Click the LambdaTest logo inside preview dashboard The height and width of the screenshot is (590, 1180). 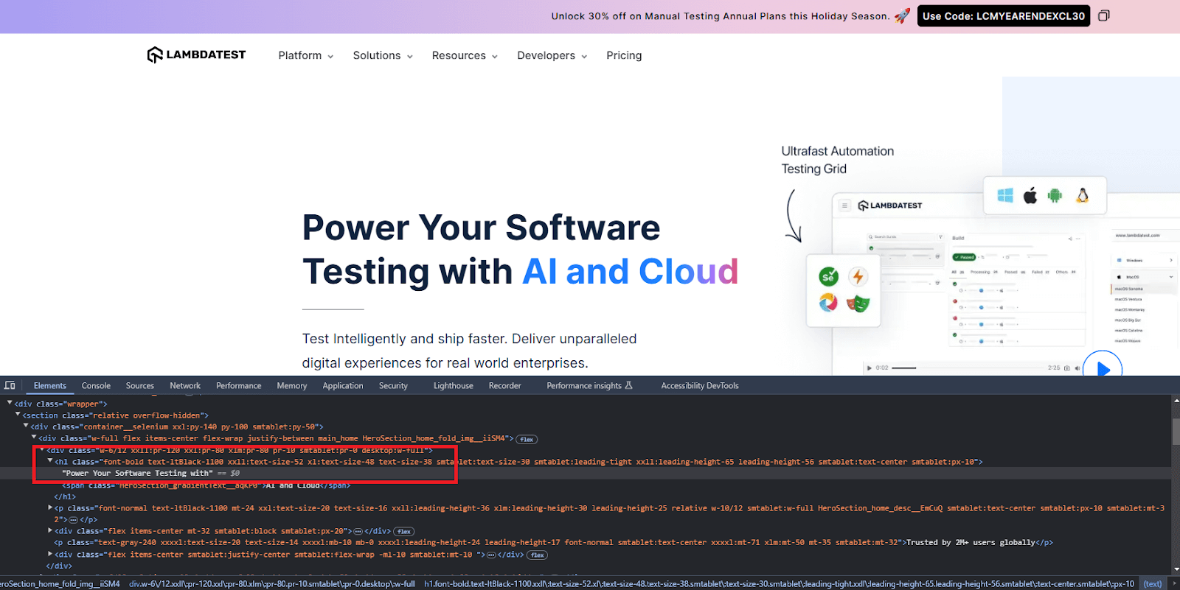coord(890,206)
